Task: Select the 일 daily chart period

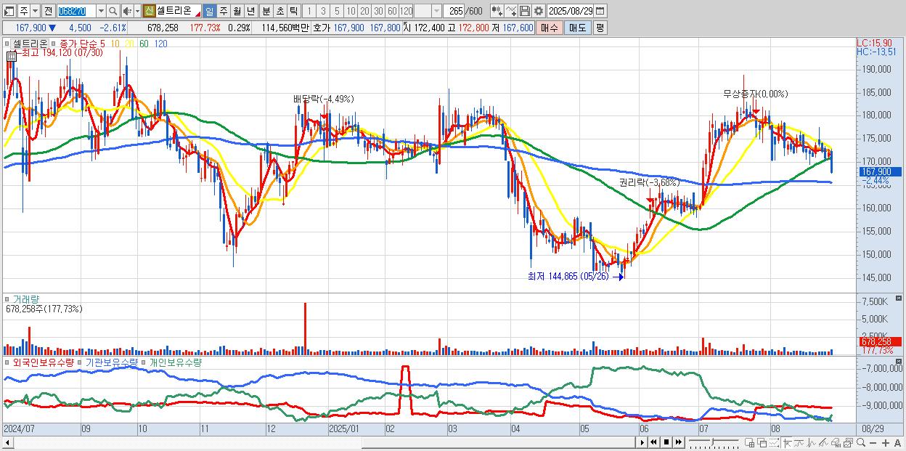Action: (209, 11)
